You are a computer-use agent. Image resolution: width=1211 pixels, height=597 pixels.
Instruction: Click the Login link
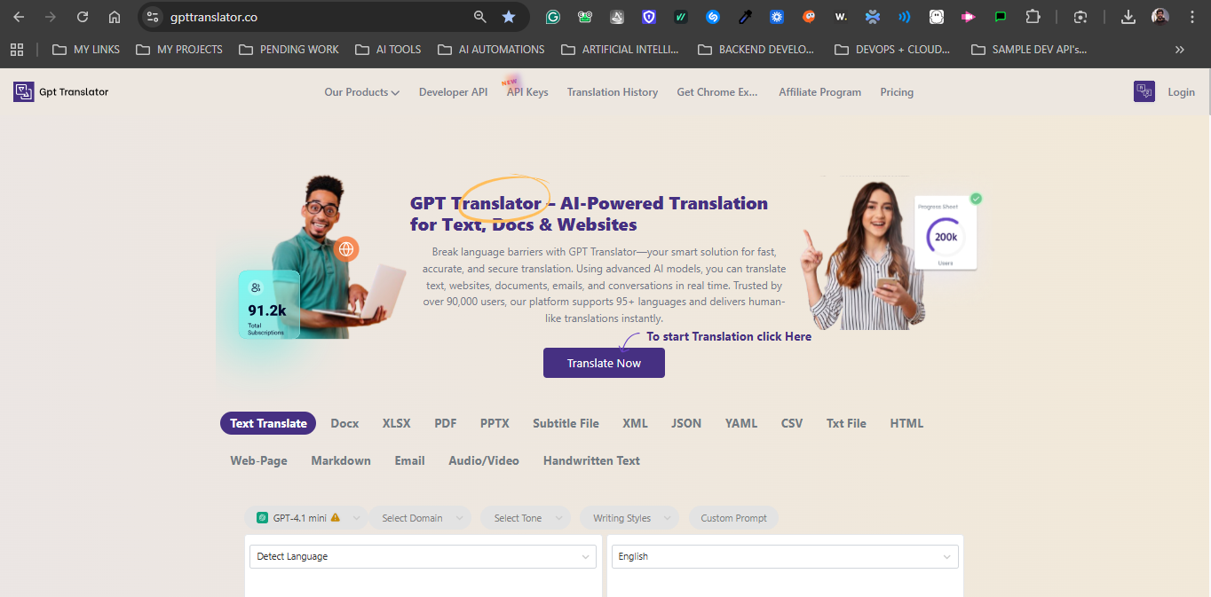pyautogui.click(x=1181, y=92)
